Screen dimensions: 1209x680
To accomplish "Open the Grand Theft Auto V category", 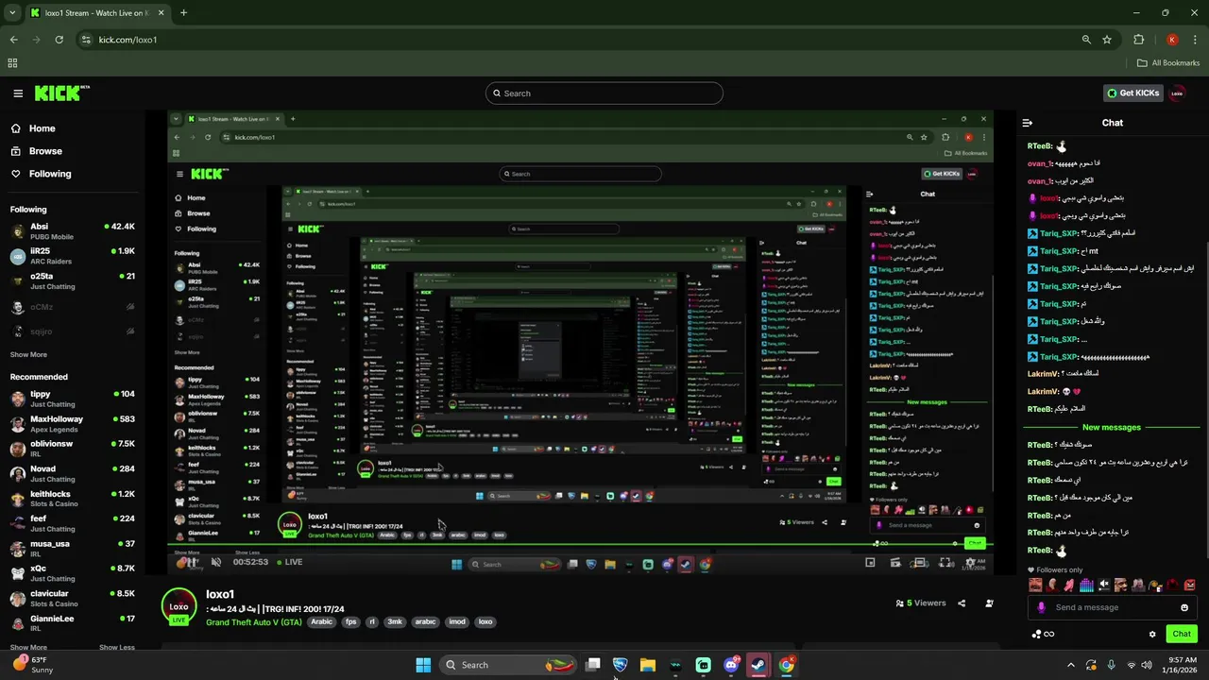I will tap(254, 622).
